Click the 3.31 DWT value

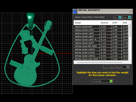[115, 33]
